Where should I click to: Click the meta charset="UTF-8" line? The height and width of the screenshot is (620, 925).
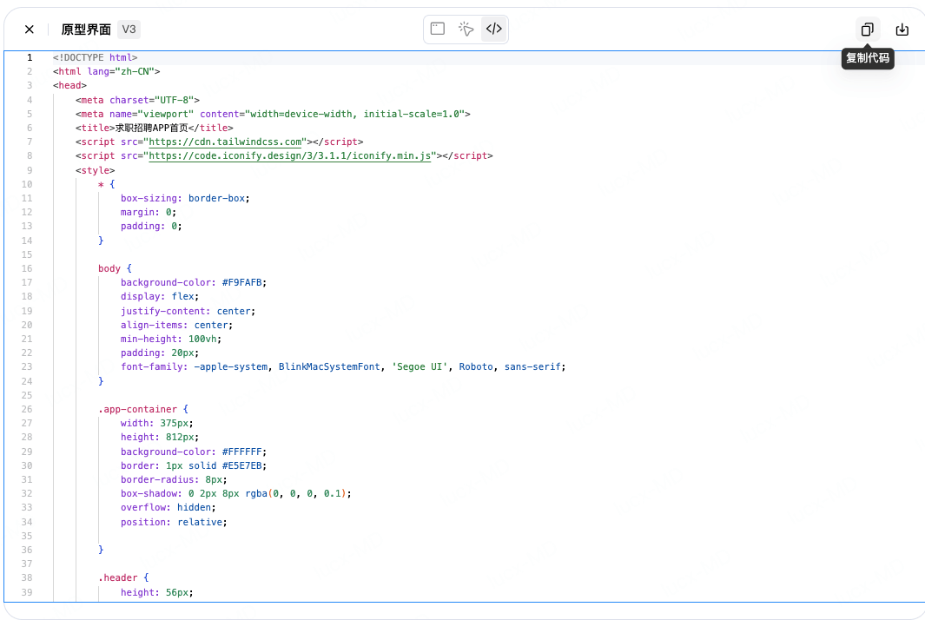[137, 100]
